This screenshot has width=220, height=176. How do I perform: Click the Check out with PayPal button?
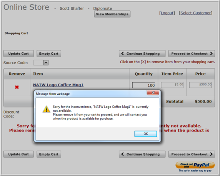(x=195, y=165)
